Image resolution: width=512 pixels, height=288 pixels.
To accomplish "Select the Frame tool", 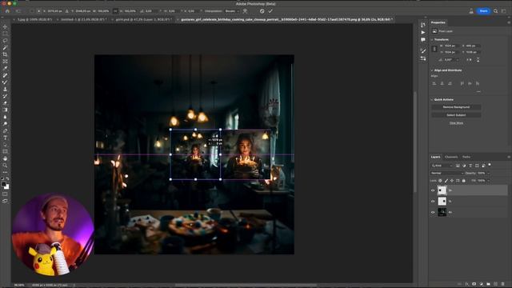I will pos(5,62).
